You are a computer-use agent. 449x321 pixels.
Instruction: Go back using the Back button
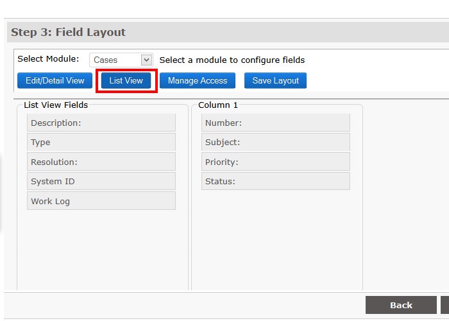401,305
